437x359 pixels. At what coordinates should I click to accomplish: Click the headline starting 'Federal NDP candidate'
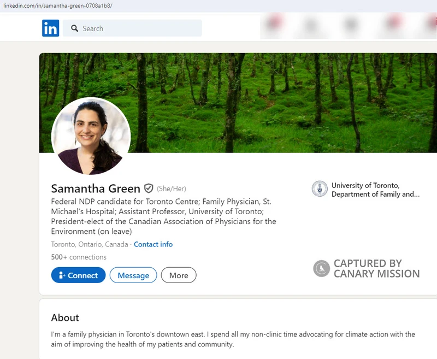pyautogui.click(x=163, y=216)
